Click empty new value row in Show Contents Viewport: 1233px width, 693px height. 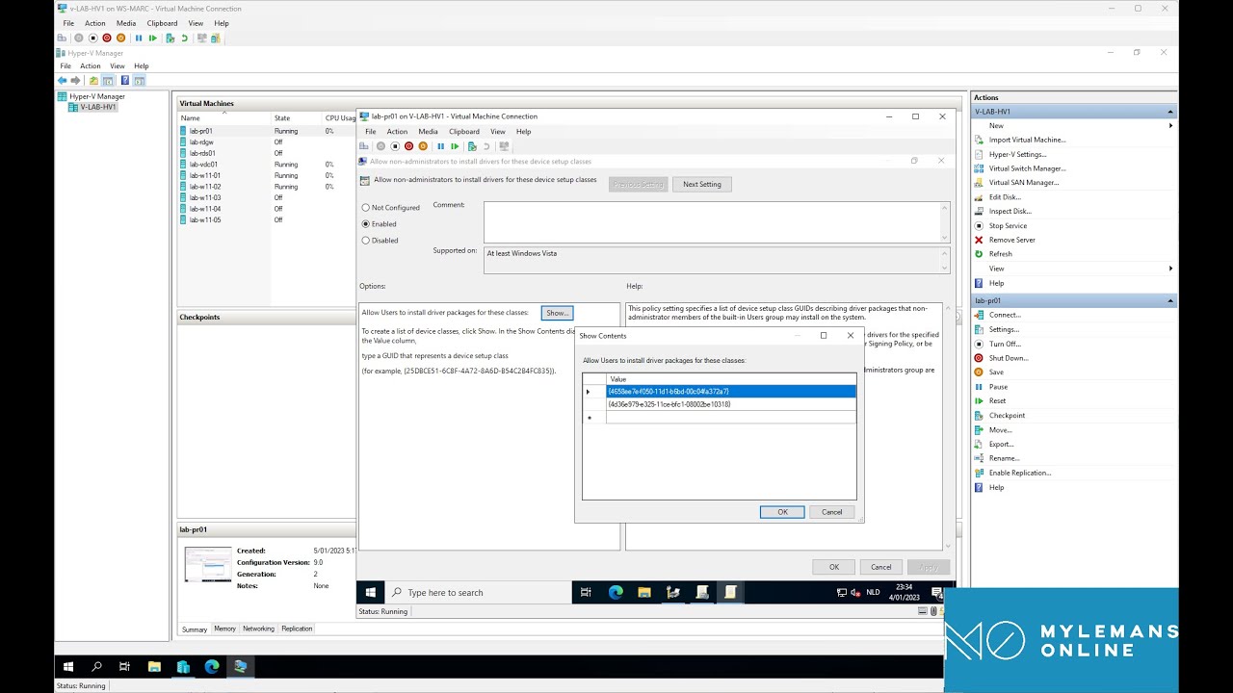click(x=730, y=418)
